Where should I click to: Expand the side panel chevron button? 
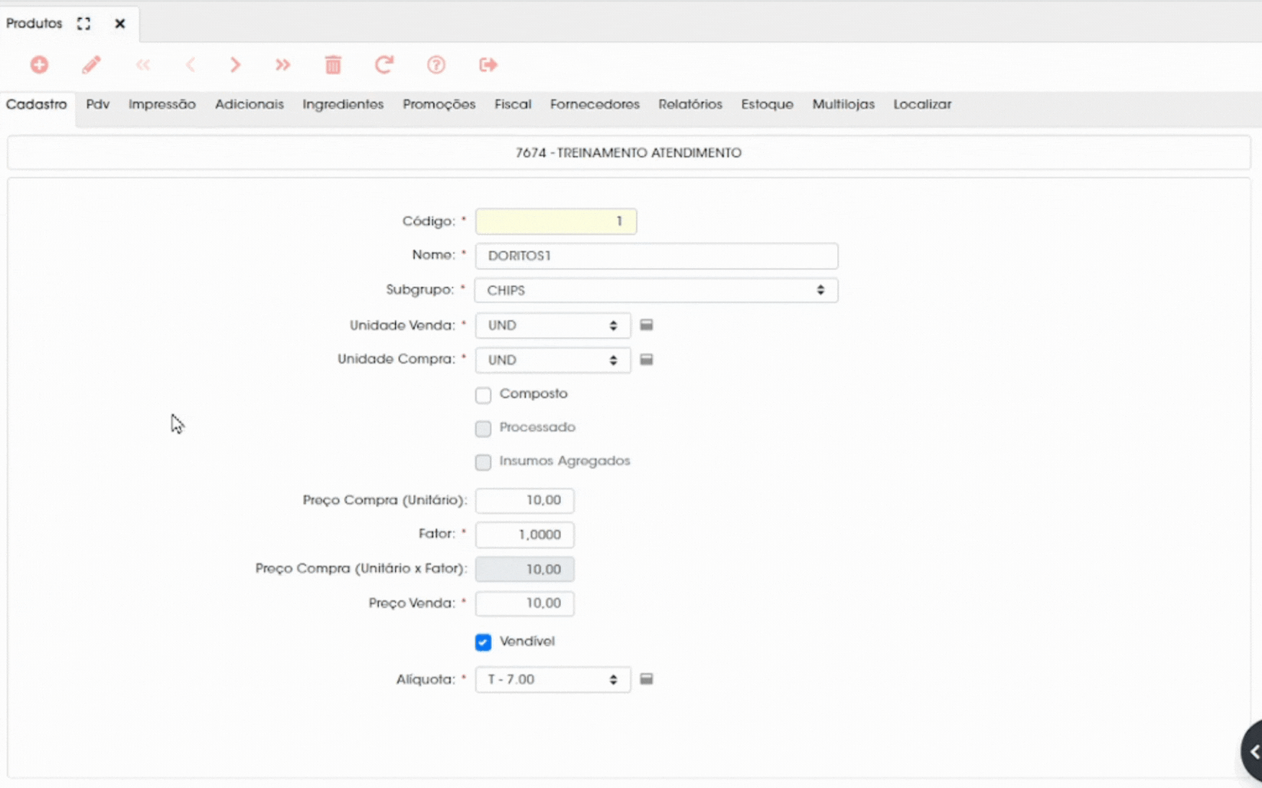[1253, 751]
